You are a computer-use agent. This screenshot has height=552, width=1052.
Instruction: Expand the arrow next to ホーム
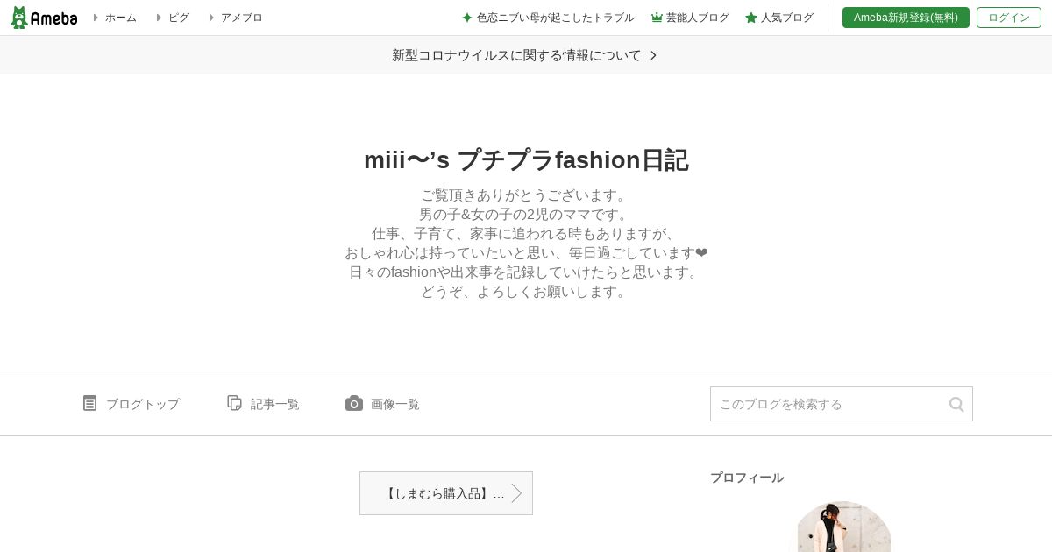pyautogui.click(x=96, y=18)
